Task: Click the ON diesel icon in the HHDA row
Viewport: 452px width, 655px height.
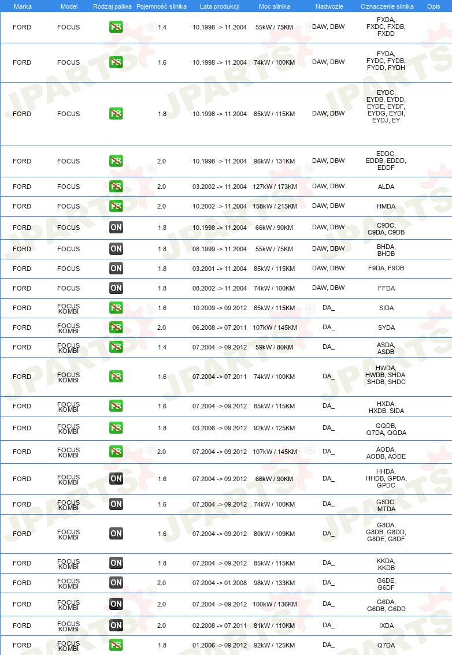Action: [116, 479]
